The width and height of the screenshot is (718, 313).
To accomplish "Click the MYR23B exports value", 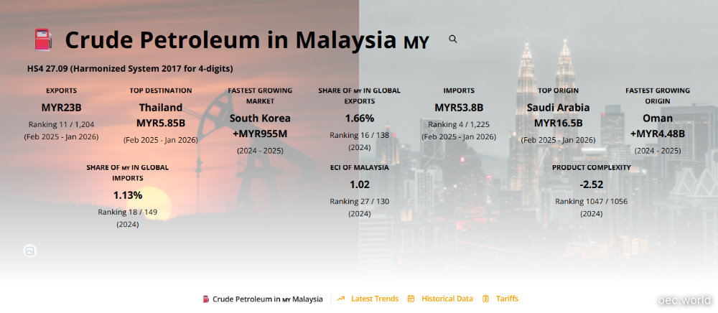I will [61, 108].
